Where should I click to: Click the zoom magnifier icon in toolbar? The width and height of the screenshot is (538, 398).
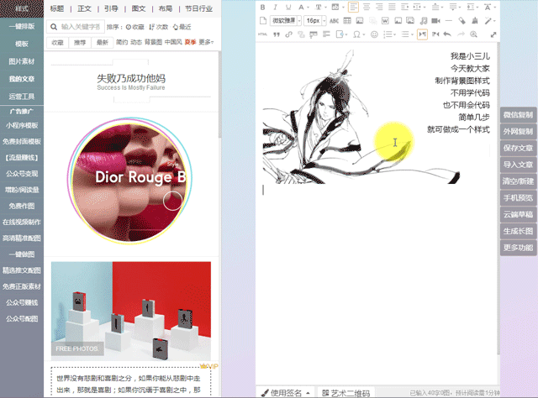pyautogui.click(x=473, y=34)
